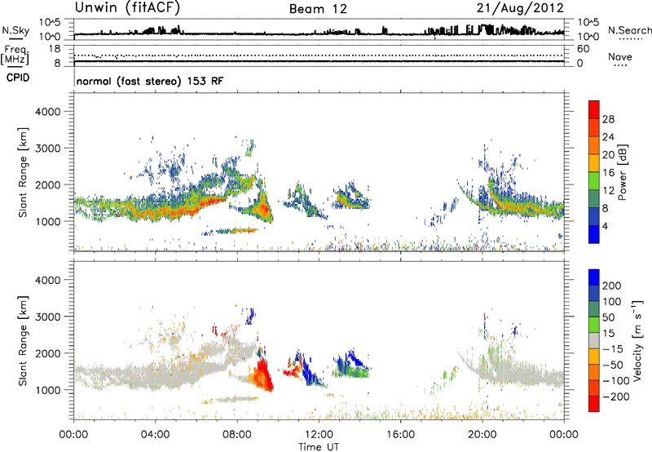This screenshot has width=652, height=452.
Task: Click the gray -15 to 15 Velocity segment
Action: click(x=594, y=340)
